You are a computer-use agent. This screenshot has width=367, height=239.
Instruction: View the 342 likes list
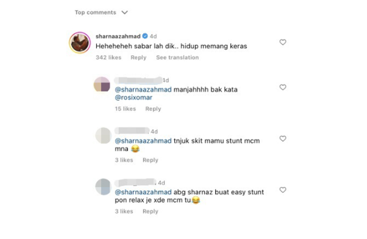109,58
